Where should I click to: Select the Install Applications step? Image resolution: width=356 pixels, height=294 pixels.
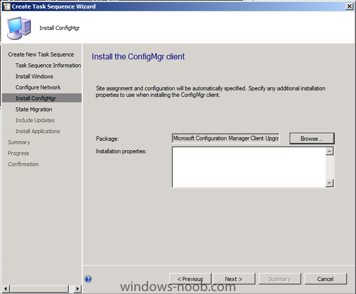point(38,131)
